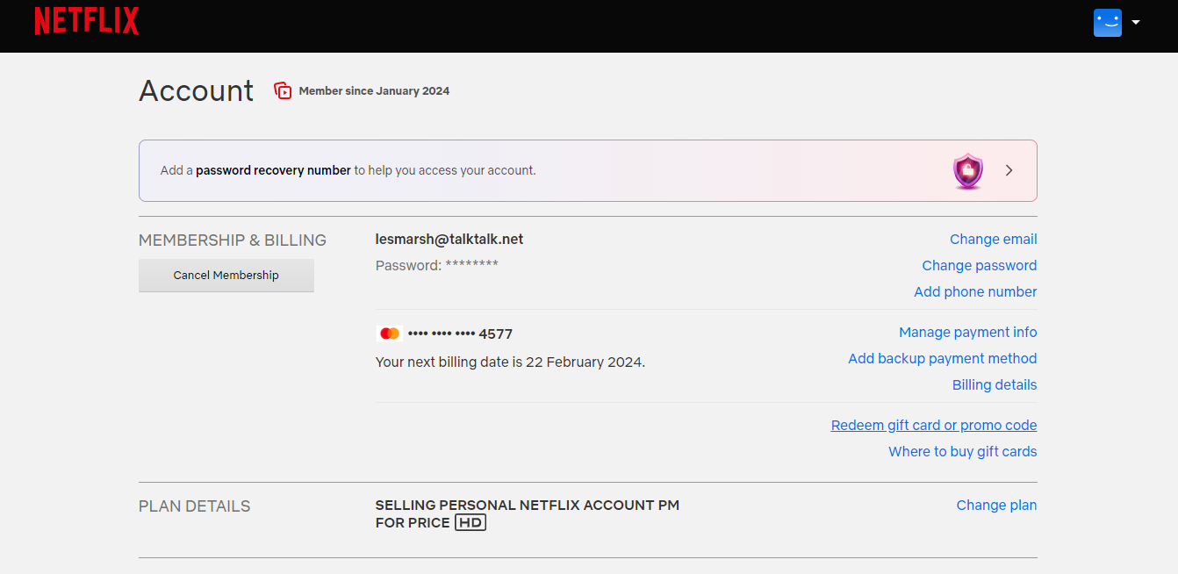Screen dimensions: 1178x574
Task: Expand the profile menu caret arrow
Action: point(1136,23)
